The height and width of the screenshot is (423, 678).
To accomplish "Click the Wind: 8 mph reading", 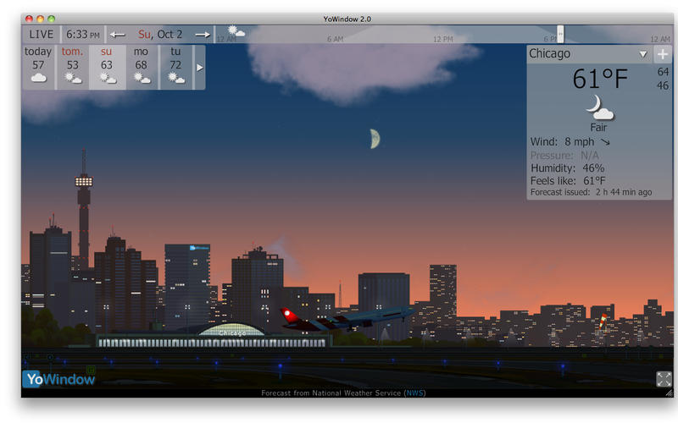I will 562,141.
